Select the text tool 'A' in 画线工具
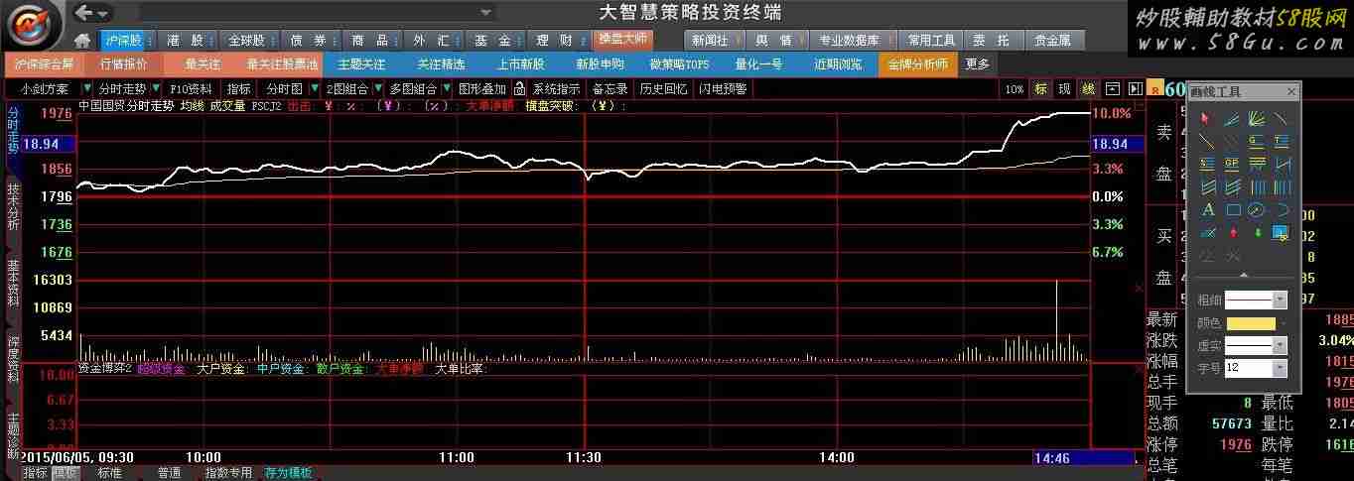Image resolution: width=1354 pixels, height=481 pixels. 1208,209
